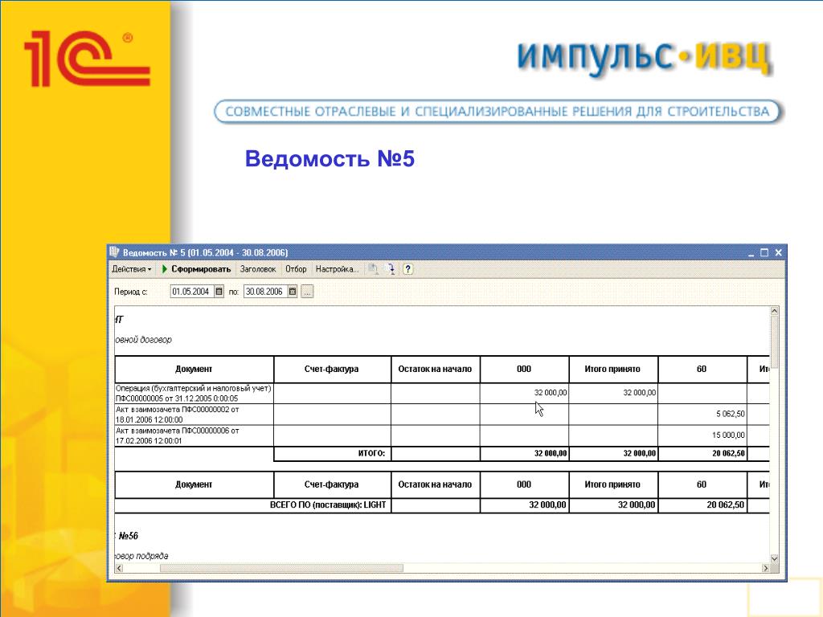Click the Сформировать button
The width and height of the screenshot is (823, 617).
click(x=196, y=269)
